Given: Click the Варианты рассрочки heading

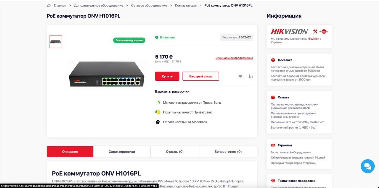Looking at the screenshot, I should click(172, 92).
